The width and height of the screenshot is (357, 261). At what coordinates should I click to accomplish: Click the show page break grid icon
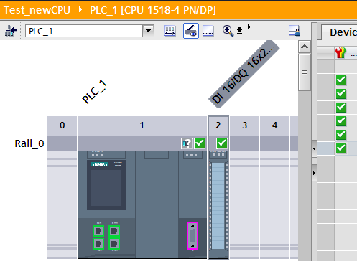click(x=208, y=31)
